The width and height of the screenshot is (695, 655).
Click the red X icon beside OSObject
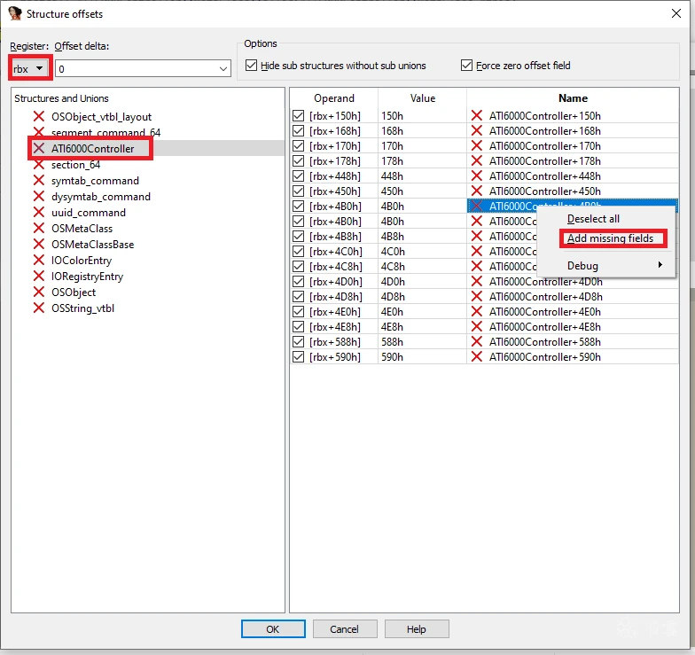coord(39,292)
